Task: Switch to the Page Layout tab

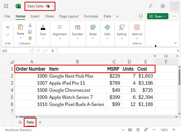Action: (69, 16)
